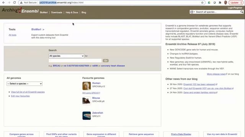Screen dimensions: 245x137
Task: Click the Not Secure warning icon
Action: coord(21,3)
